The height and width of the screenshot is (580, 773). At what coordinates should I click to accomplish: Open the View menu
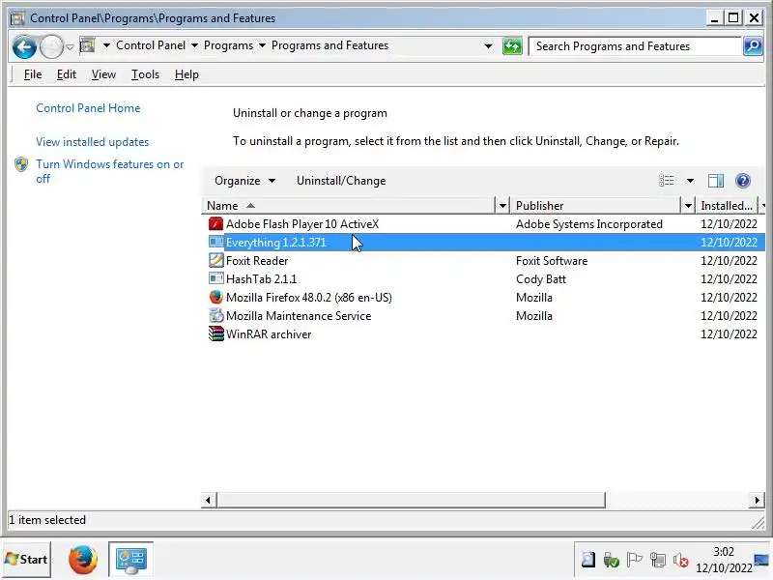[x=103, y=74]
